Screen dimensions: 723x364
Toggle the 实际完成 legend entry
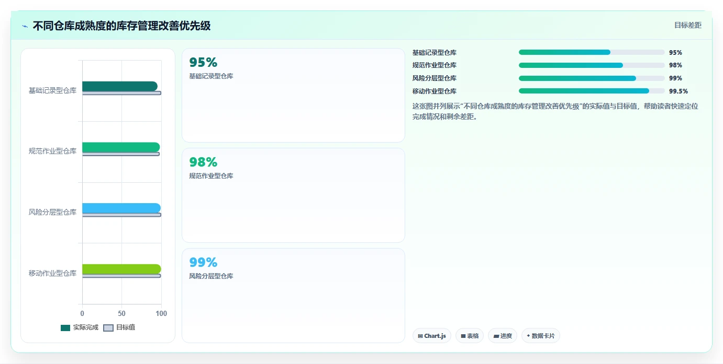pos(80,327)
